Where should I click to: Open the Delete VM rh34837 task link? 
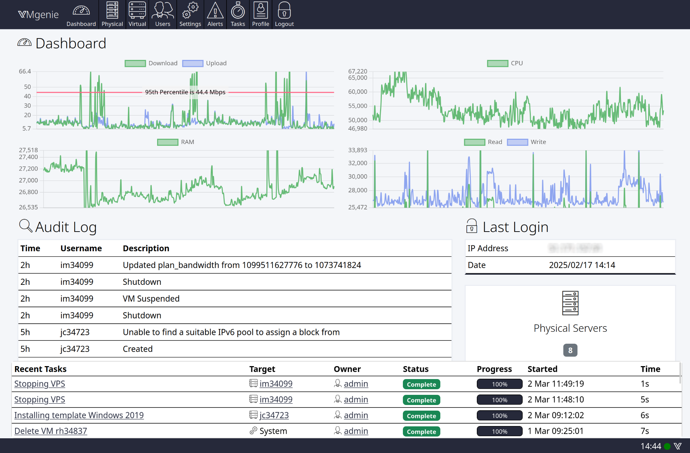tap(50, 431)
